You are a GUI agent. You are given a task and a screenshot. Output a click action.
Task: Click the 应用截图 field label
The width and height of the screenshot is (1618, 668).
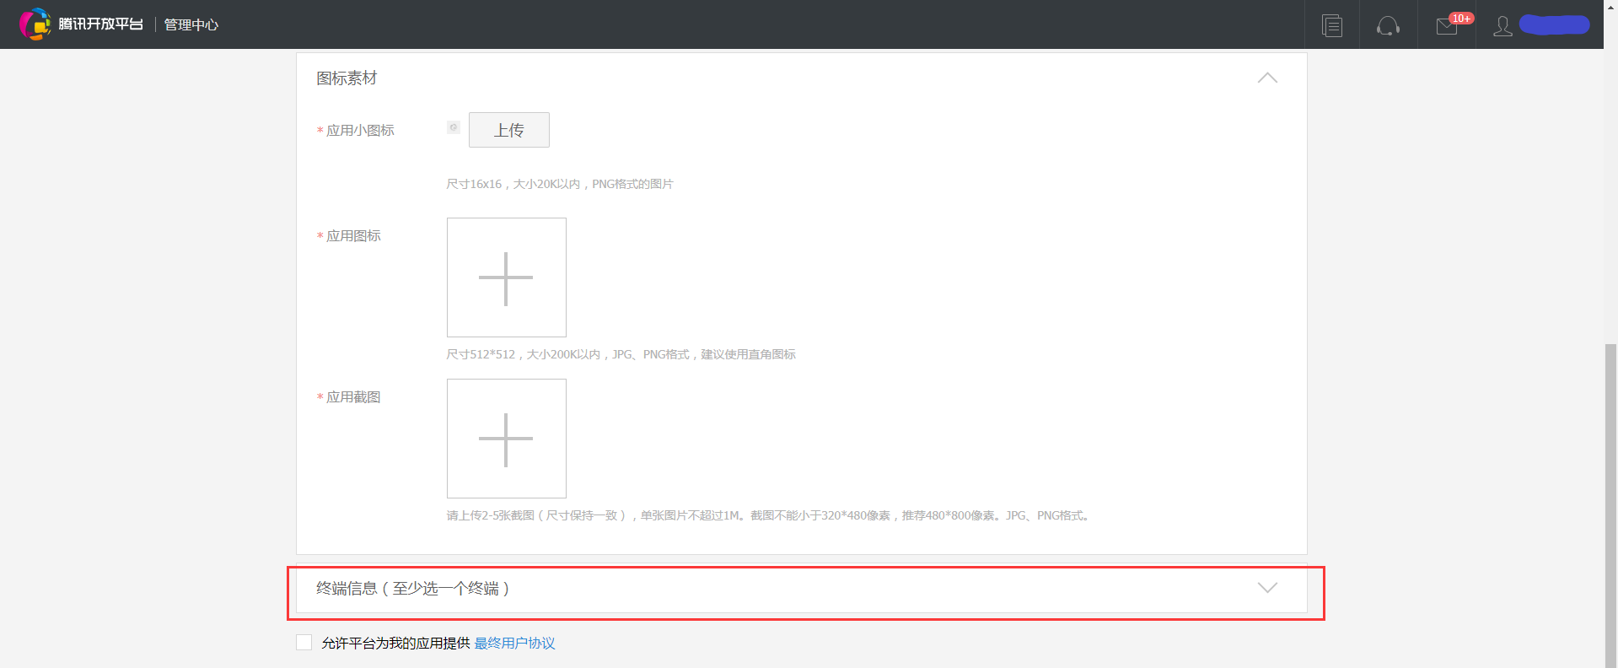(353, 397)
